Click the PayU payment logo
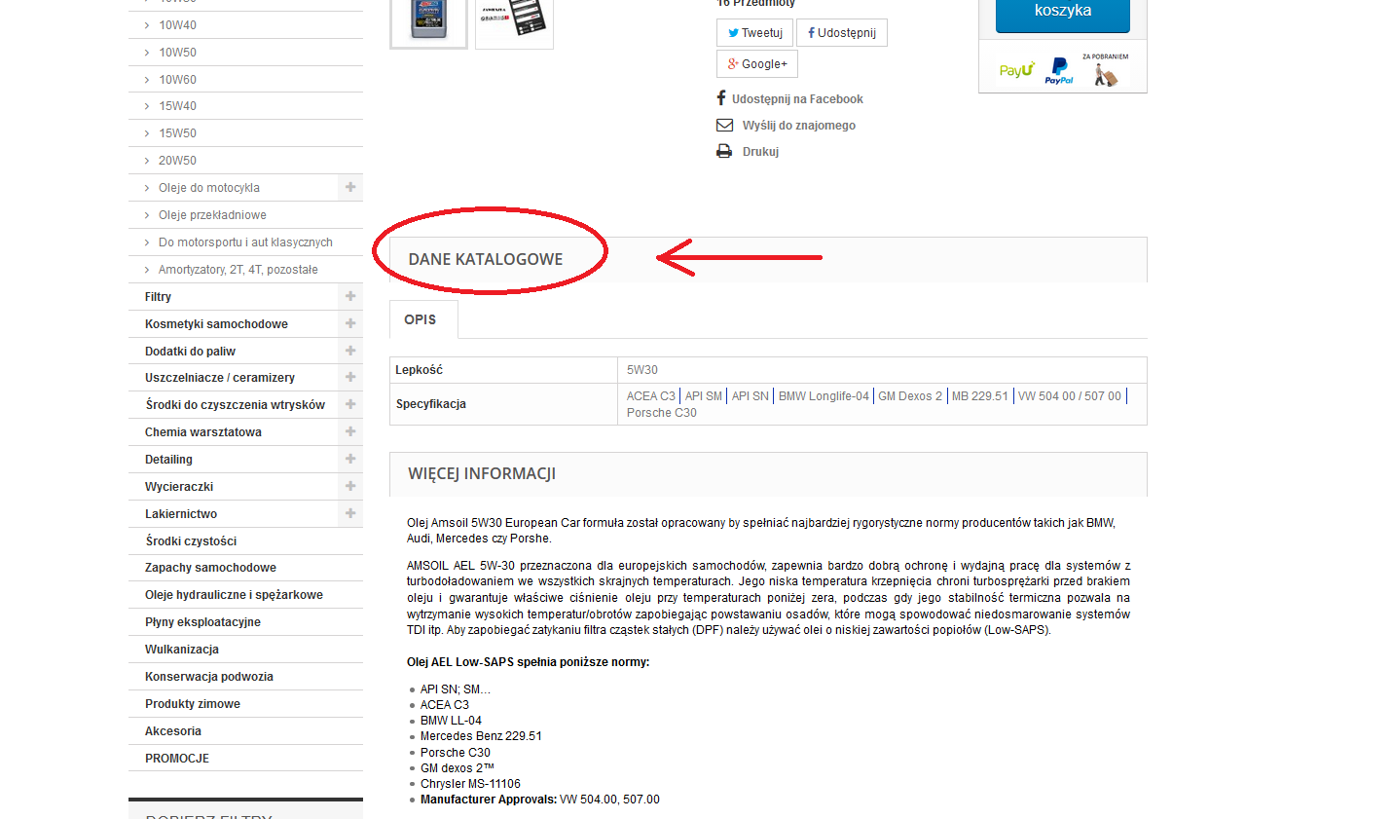Image resolution: width=1392 pixels, height=819 pixels. pyautogui.click(x=1016, y=70)
